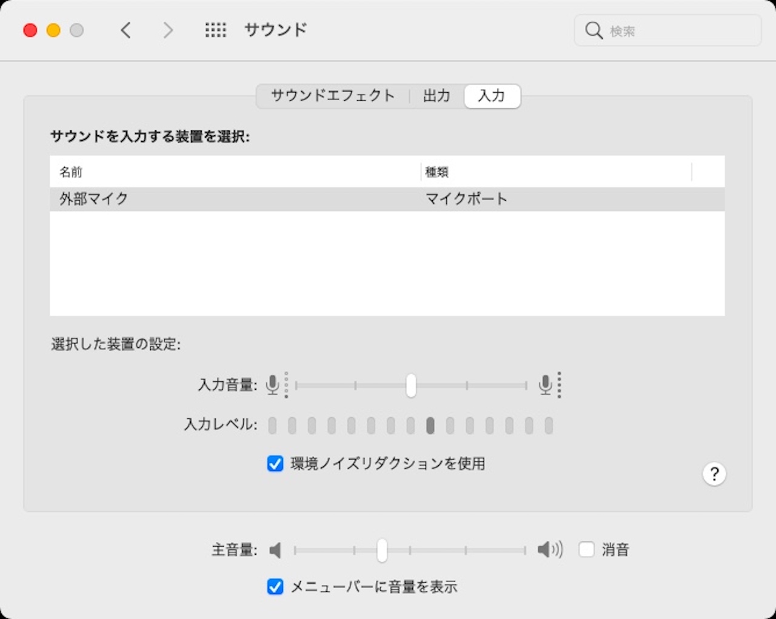776x619 pixels.
Task: Select the 外部マイク device row
Action: [x=387, y=199]
